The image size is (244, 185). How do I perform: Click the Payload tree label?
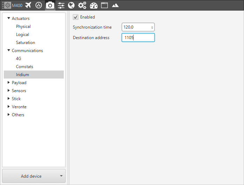(19, 83)
